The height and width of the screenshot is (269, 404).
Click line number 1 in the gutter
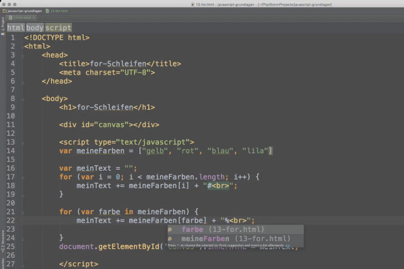[x=13, y=38]
